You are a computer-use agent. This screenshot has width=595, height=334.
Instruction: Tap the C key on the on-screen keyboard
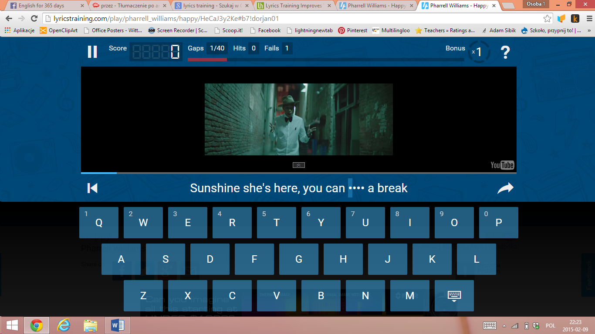(x=232, y=296)
